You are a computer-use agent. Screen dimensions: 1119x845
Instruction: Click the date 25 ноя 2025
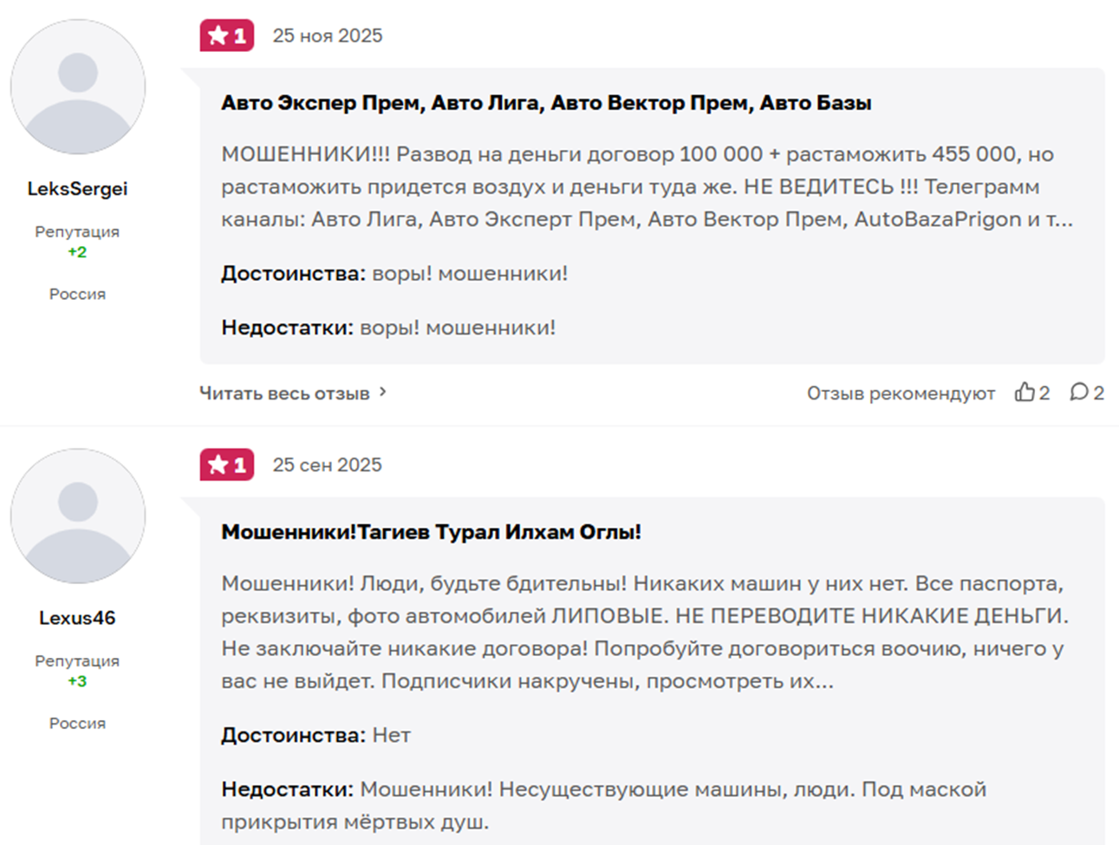[x=328, y=36]
